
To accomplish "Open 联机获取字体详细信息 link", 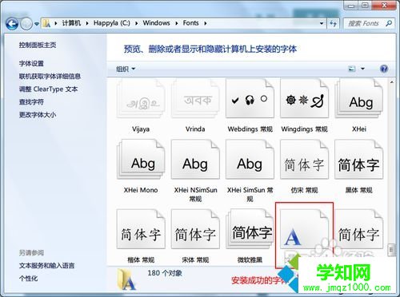I will (50, 77).
